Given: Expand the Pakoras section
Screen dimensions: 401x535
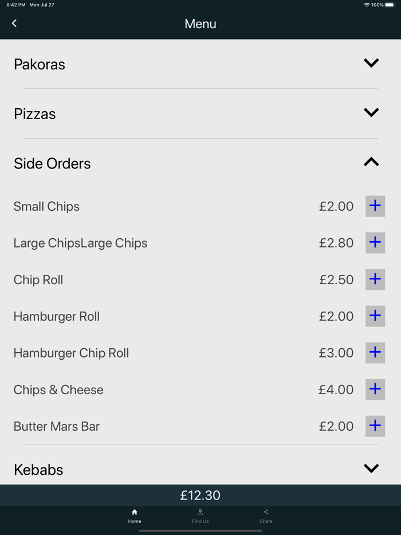Looking at the screenshot, I should 371,63.
